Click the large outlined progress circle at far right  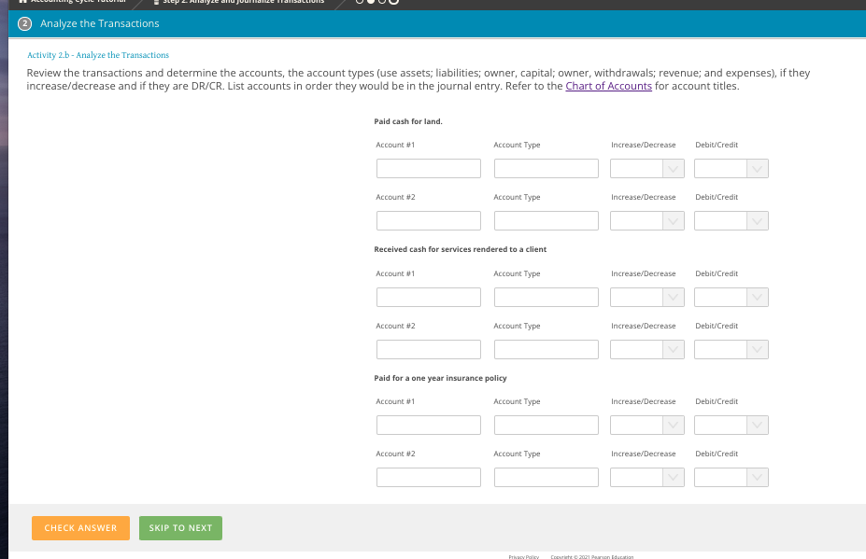pyautogui.click(x=393, y=4)
